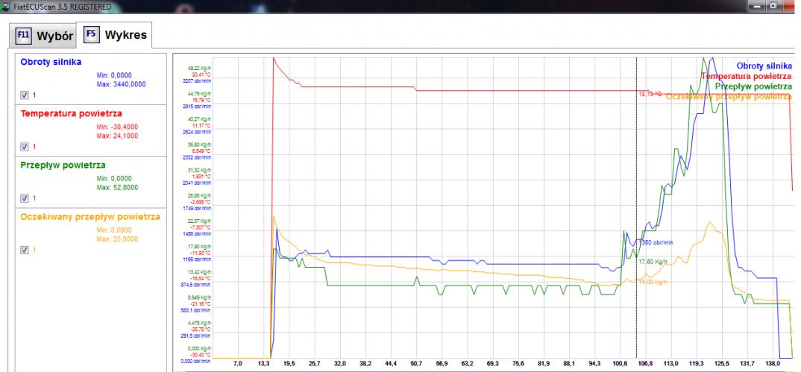
Task: Click the 13,3 label on time axis
Action: click(x=263, y=364)
